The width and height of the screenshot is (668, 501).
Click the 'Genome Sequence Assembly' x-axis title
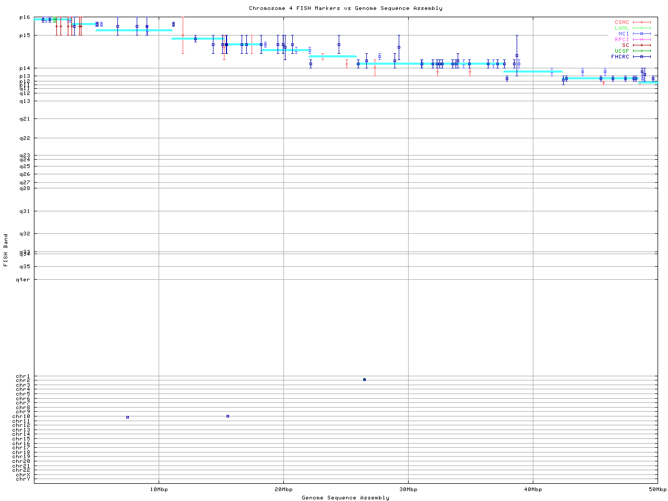(345, 498)
